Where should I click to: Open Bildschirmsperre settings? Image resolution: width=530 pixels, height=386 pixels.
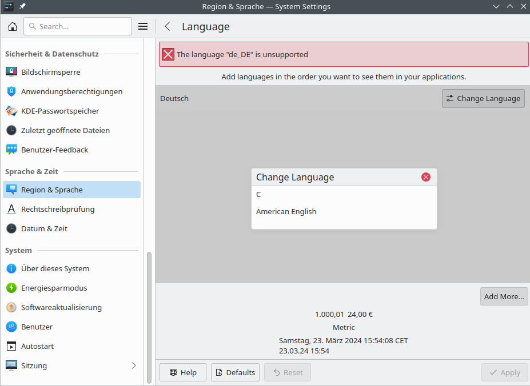coord(71,72)
